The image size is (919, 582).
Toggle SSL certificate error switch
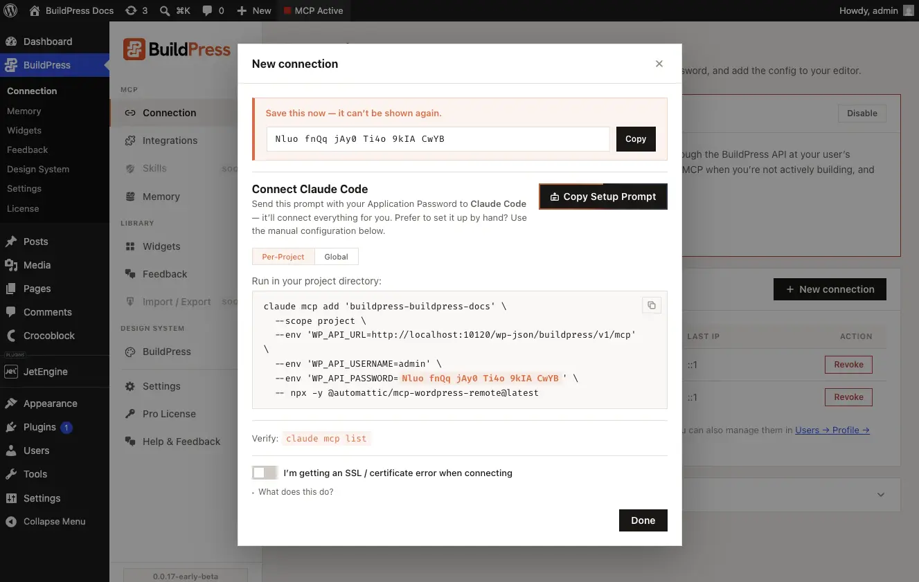(265, 473)
